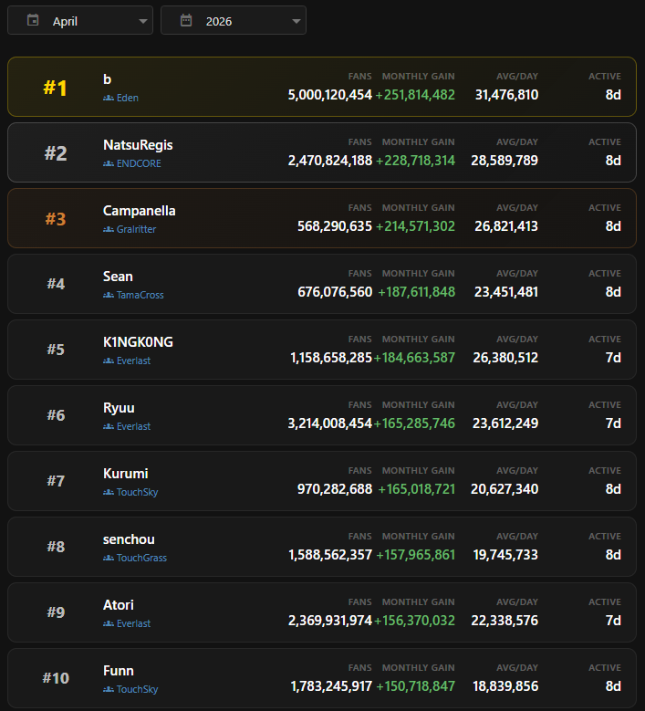Select player name Sean
645x711 pixels.
pos(118,277)
